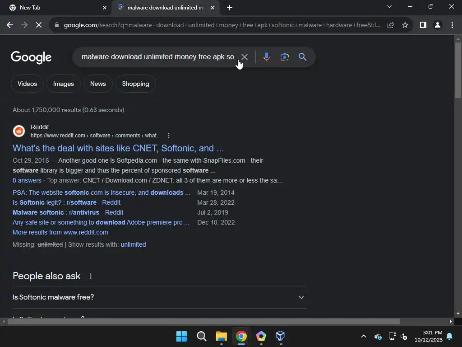Open the Windows Start menu
The image size is (462, 347).
[181, 336]
